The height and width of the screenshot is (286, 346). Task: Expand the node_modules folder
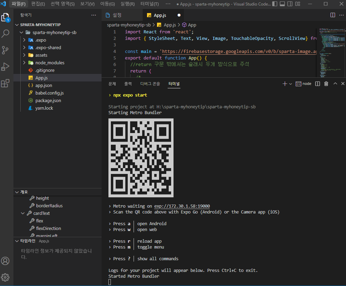24,63
